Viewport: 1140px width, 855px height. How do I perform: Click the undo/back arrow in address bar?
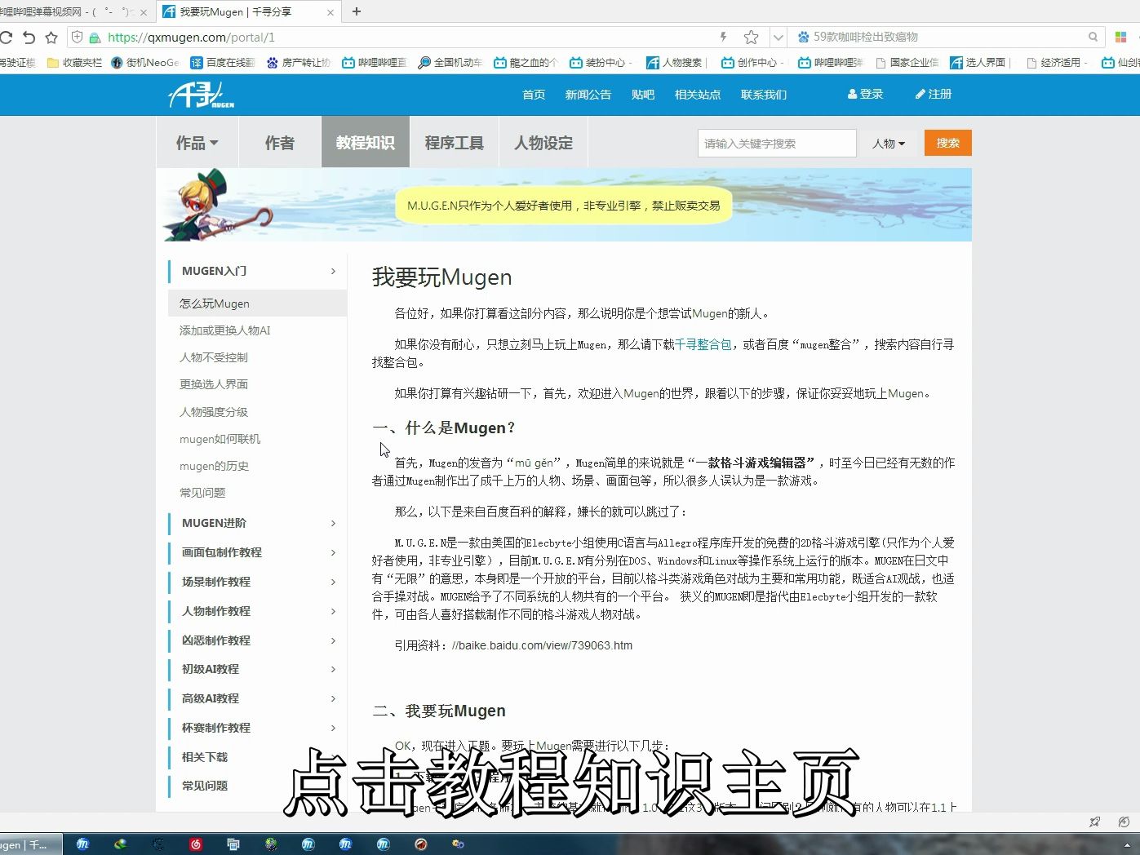(x=29, y=38)
